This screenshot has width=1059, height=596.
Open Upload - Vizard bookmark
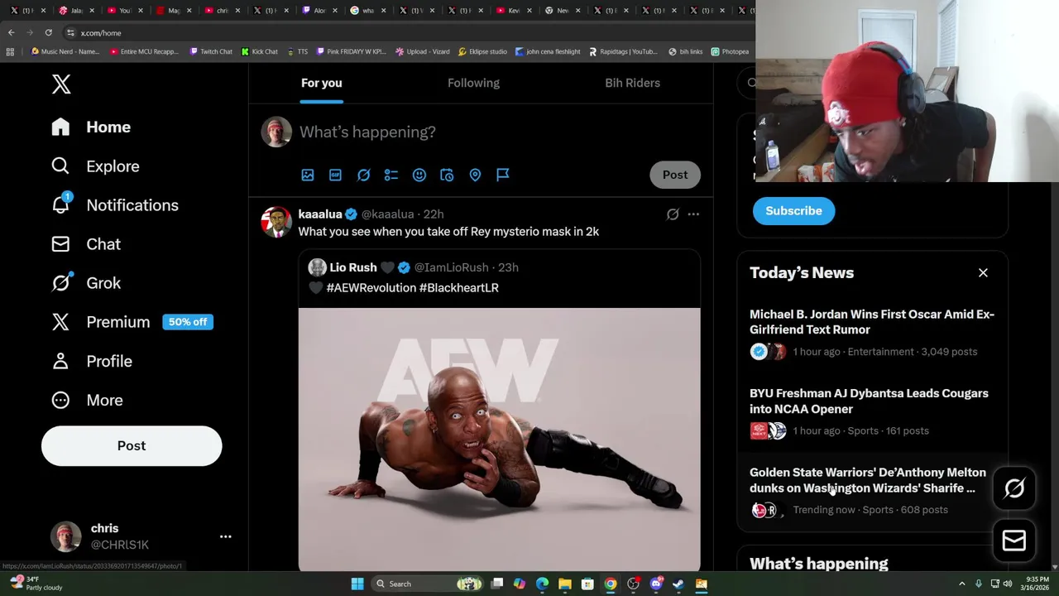423,51
